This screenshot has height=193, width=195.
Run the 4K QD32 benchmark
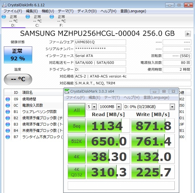[x=77, y=172]
